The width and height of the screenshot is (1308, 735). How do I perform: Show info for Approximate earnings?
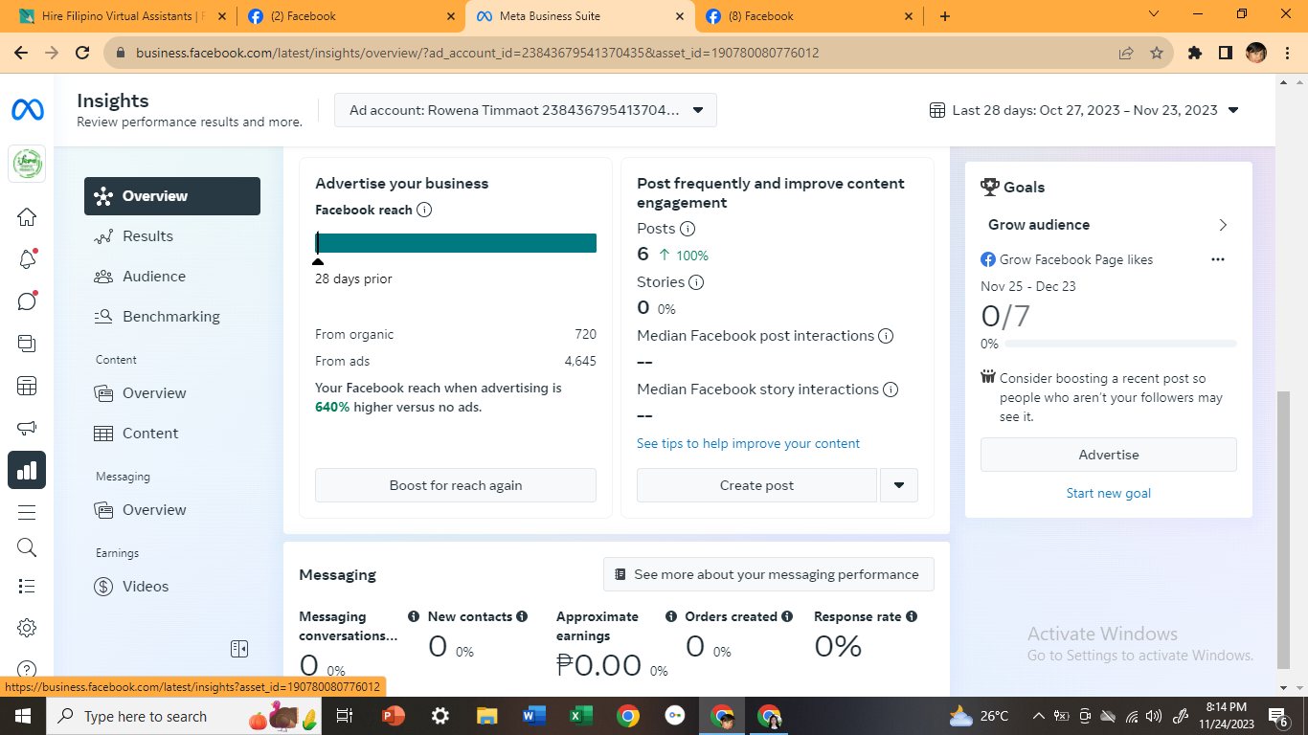click(671, 617)
